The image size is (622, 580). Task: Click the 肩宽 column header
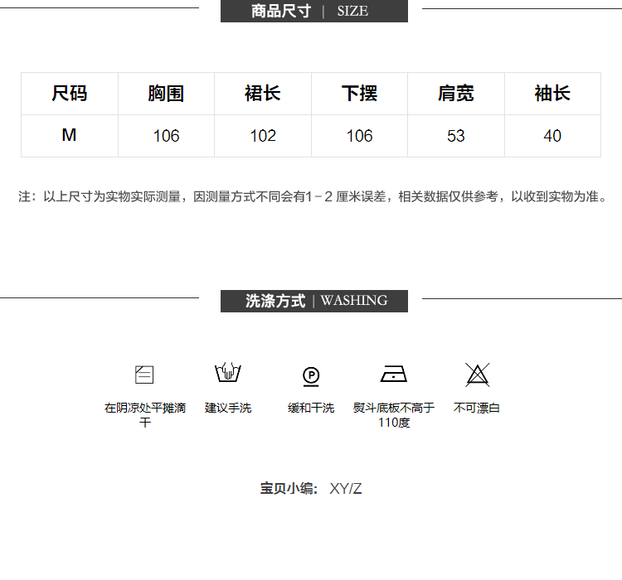coord(456,94)
